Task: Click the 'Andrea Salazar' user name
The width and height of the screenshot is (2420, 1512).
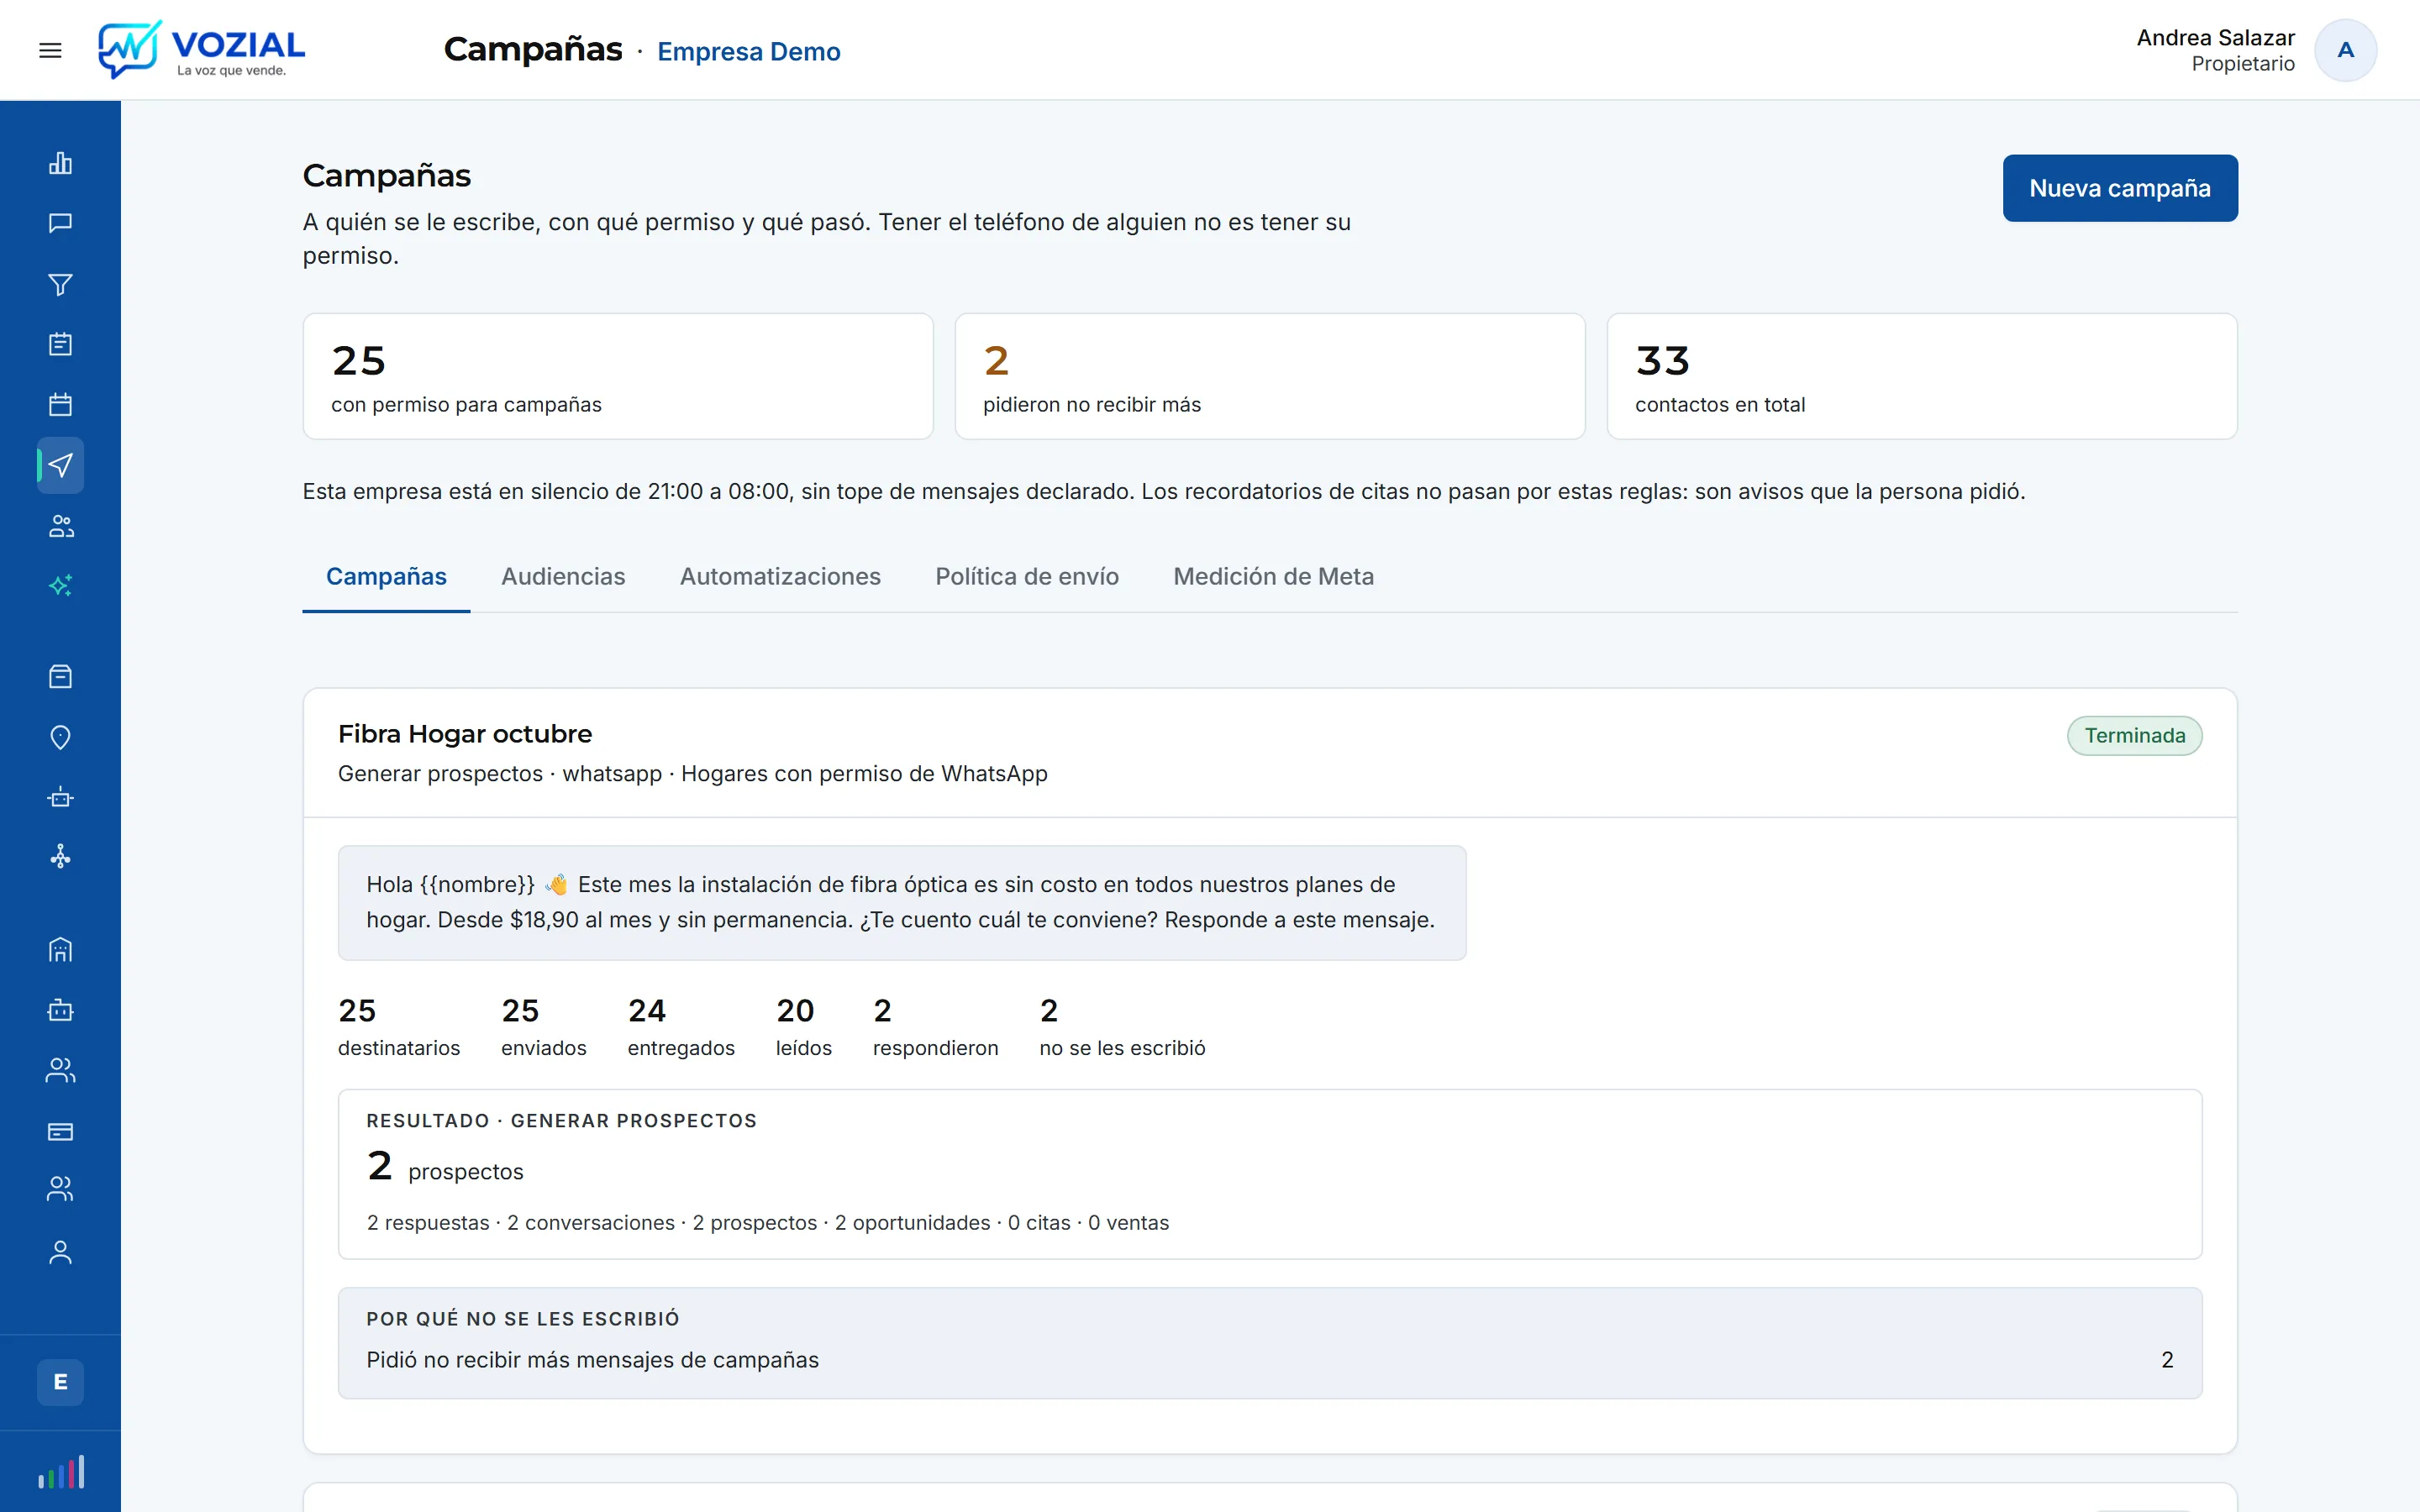Action: [2215, 38]
